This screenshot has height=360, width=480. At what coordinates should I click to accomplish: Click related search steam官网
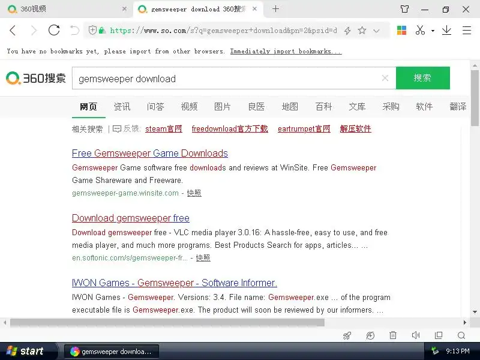click(164, 129)
